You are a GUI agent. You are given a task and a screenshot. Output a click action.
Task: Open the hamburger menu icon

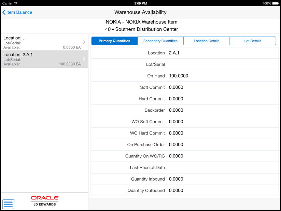[x=8, y=204]
